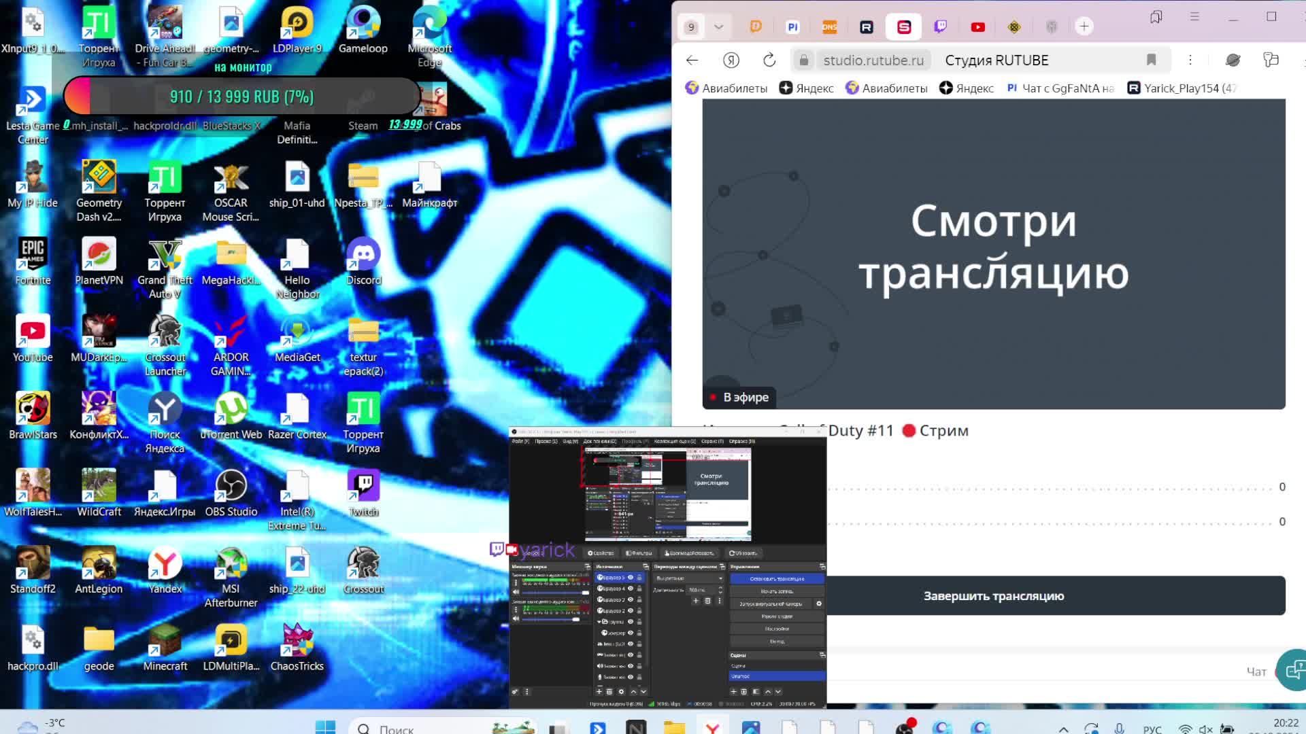The image size is (1306, 734).
Task: Toggle visibility of Браузер 3 source
Action: pyautogui.click(x=630, y=599)
